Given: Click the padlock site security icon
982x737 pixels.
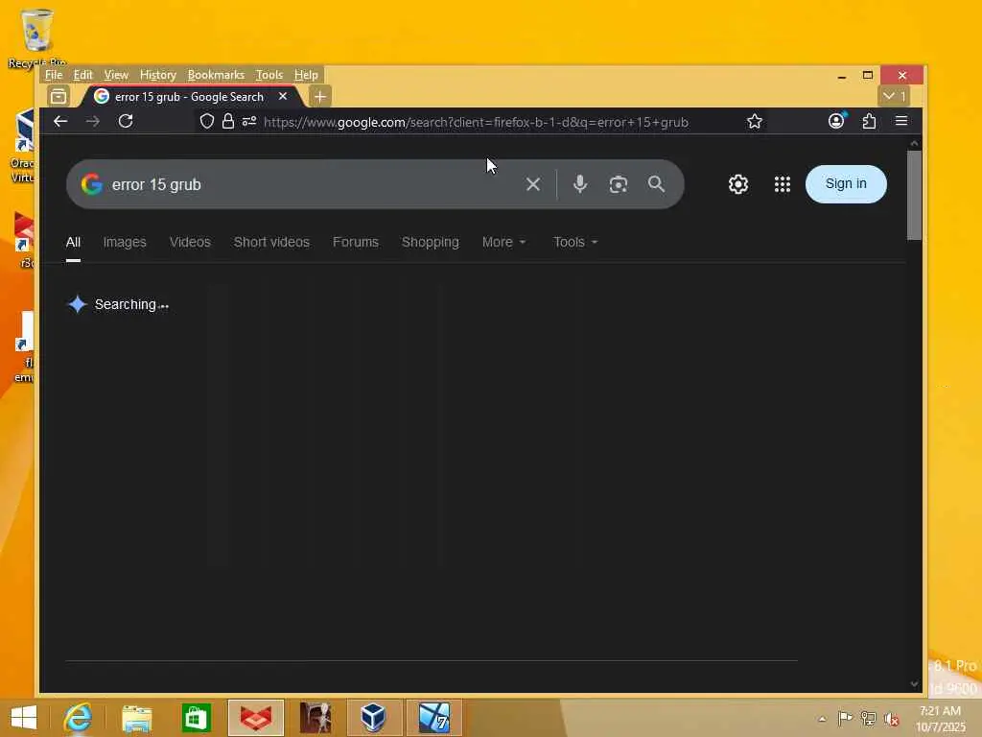Looking at the screenshot, I should (228, 122).
